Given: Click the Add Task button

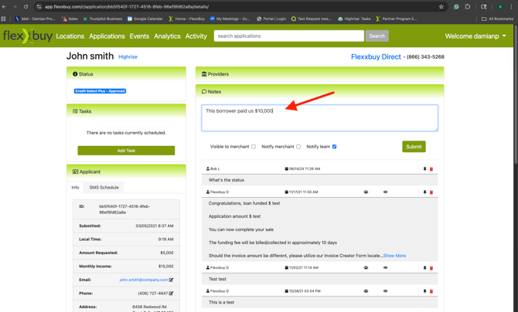Looking at the screenshot, I should (x=126, y=151).
